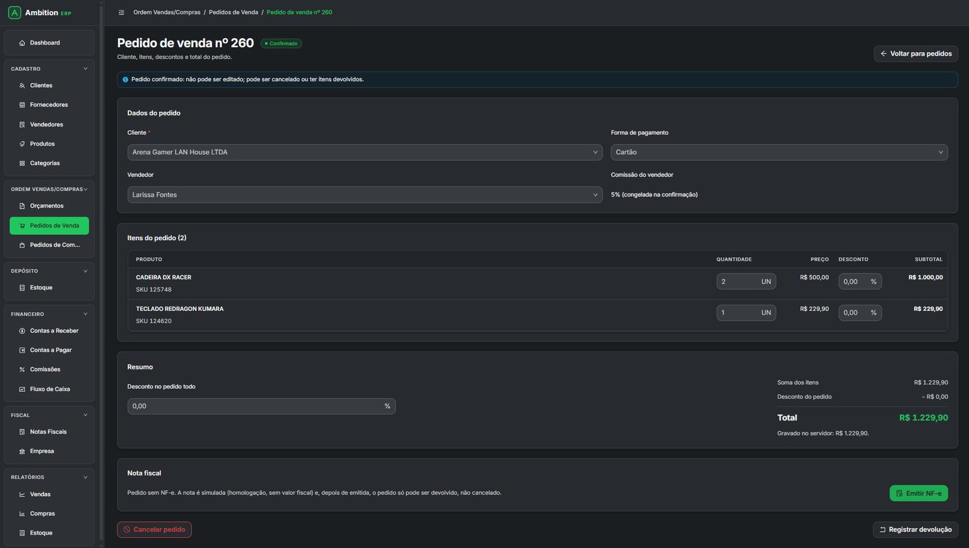
Task: Click the info icon in confirmation banner
Action: coord(125,80)
